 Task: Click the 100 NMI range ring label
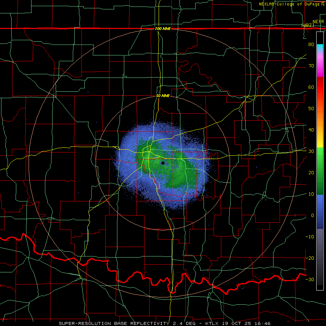click(x=163, y=29)
